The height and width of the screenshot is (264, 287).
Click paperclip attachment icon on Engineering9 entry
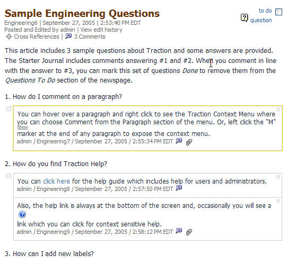click(x=189, y=232)
